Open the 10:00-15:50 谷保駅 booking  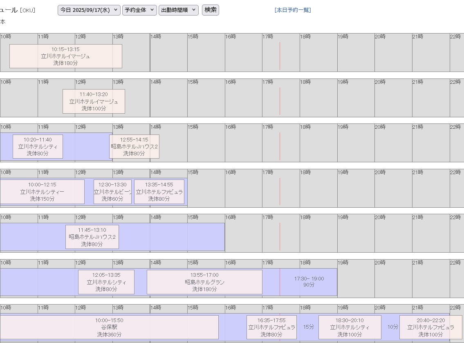click(109, 327)
